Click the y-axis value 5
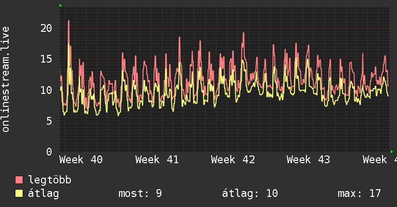 pyautogui.click(x=49, y=121)
